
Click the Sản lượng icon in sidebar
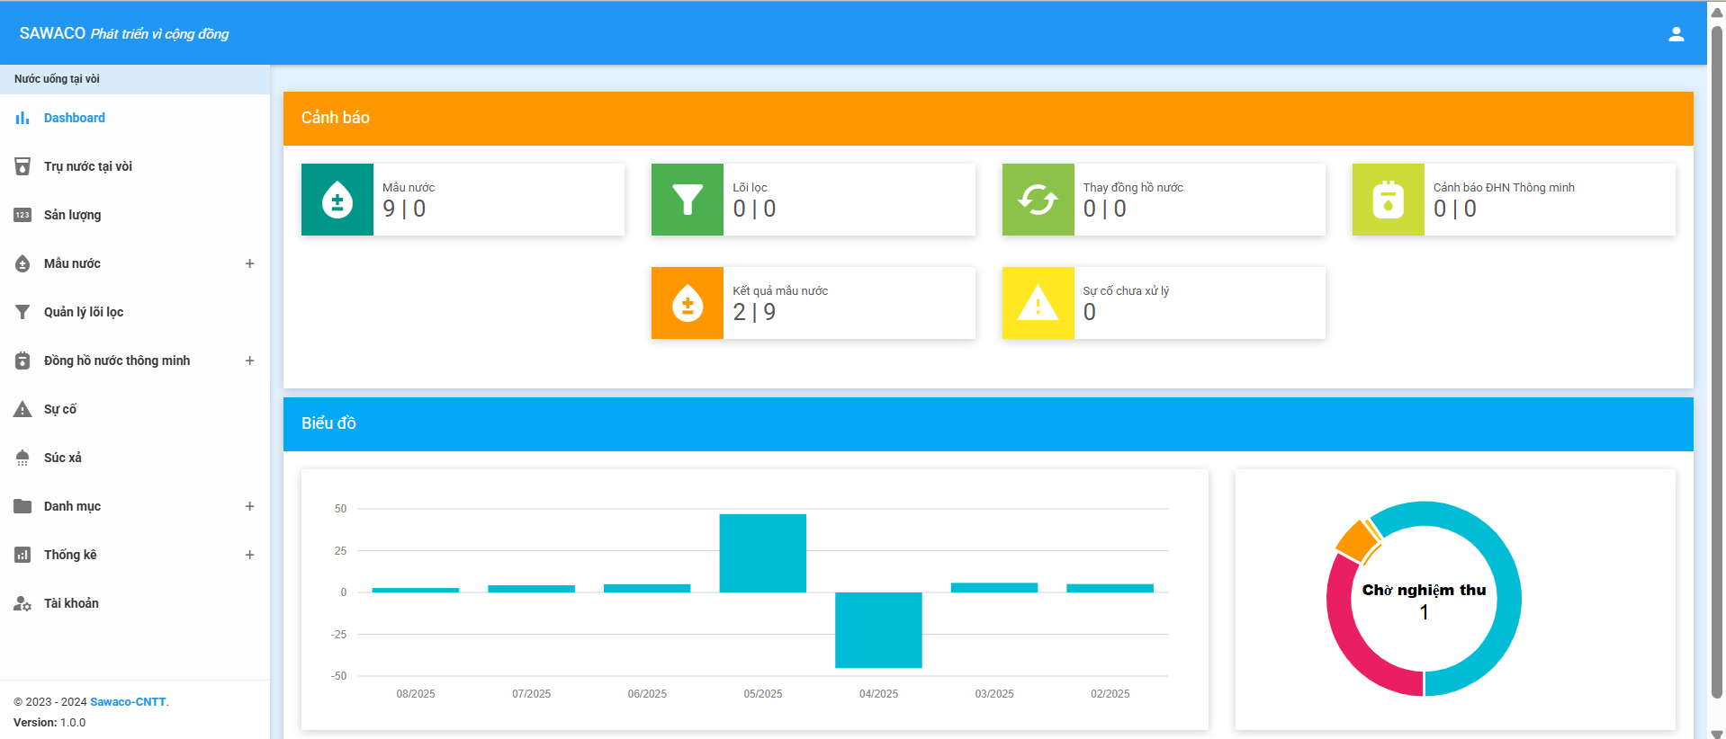(22, 215)
